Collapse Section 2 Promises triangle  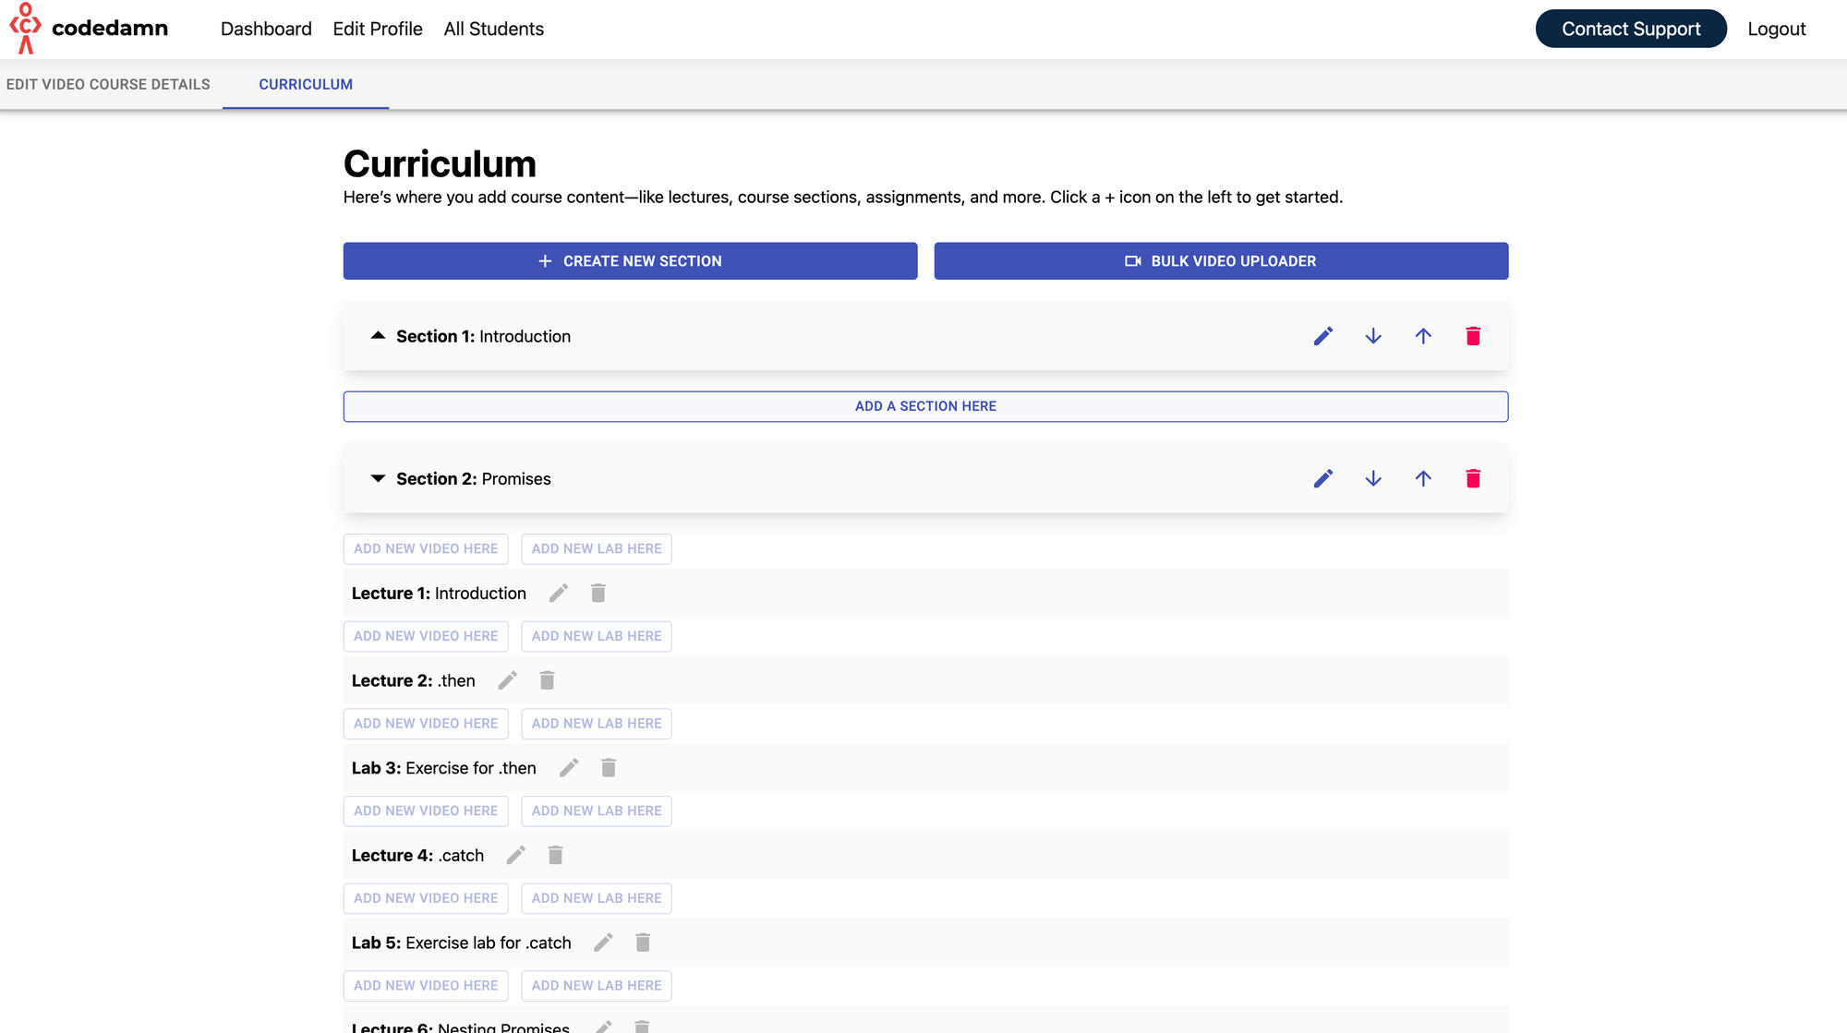(x=378, y=478)
